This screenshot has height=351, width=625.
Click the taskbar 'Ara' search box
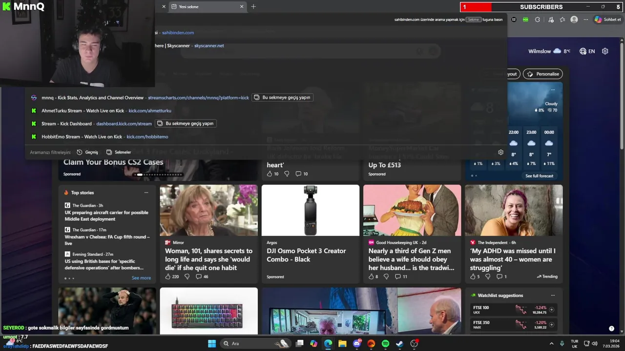click(255, 344)
